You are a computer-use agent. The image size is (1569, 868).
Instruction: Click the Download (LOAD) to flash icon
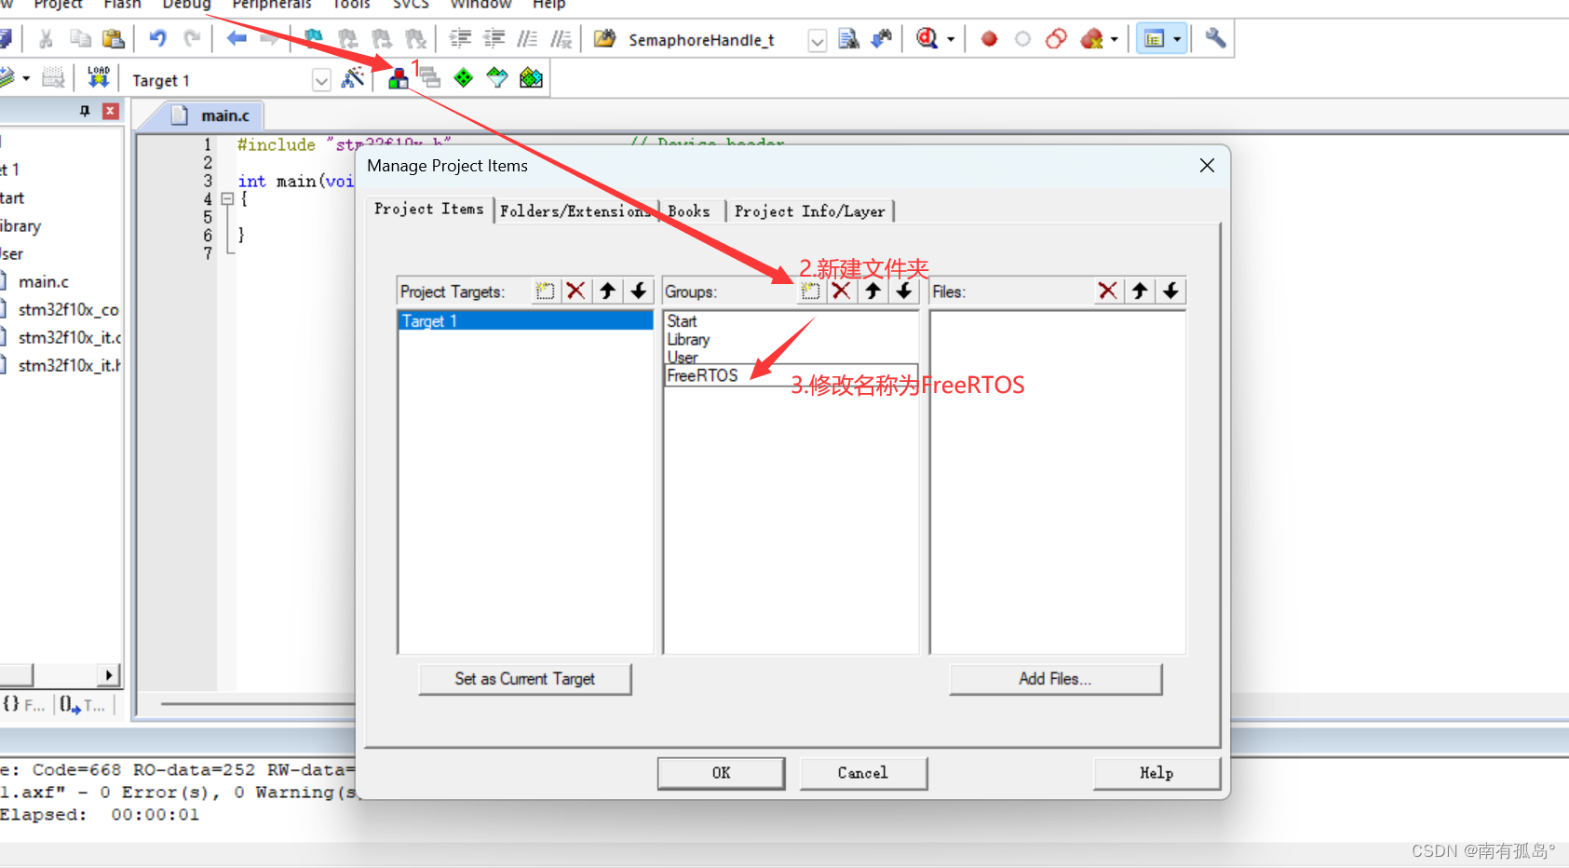tap(98, 77)
